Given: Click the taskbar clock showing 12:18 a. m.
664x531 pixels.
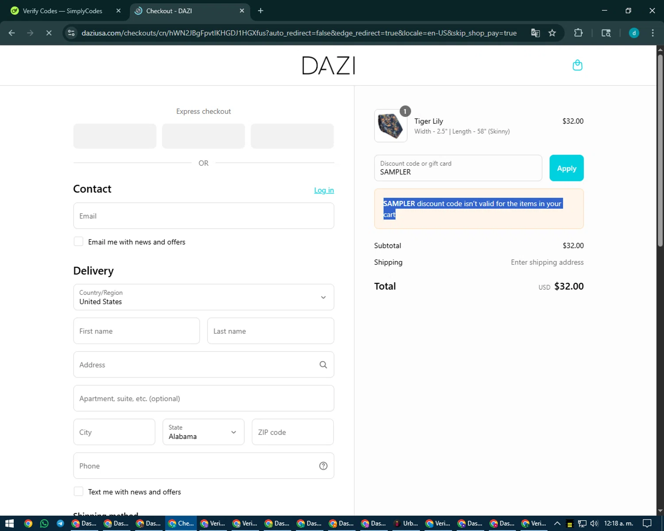Looking at the screenshot, I should pos(618,523).
